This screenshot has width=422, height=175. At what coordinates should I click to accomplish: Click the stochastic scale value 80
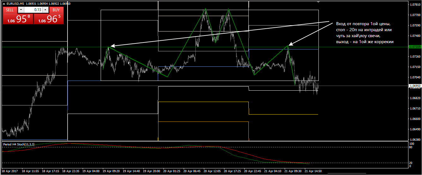411,147
